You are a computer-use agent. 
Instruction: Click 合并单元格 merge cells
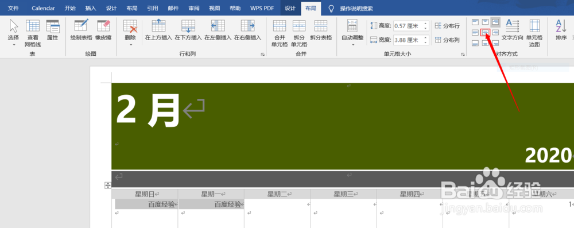click(x=280, y=33)
